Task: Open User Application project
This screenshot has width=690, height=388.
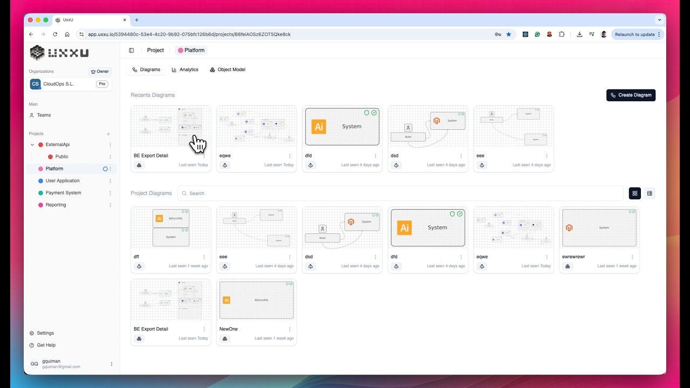Action: pyautogui.click(x=63, y=181)
